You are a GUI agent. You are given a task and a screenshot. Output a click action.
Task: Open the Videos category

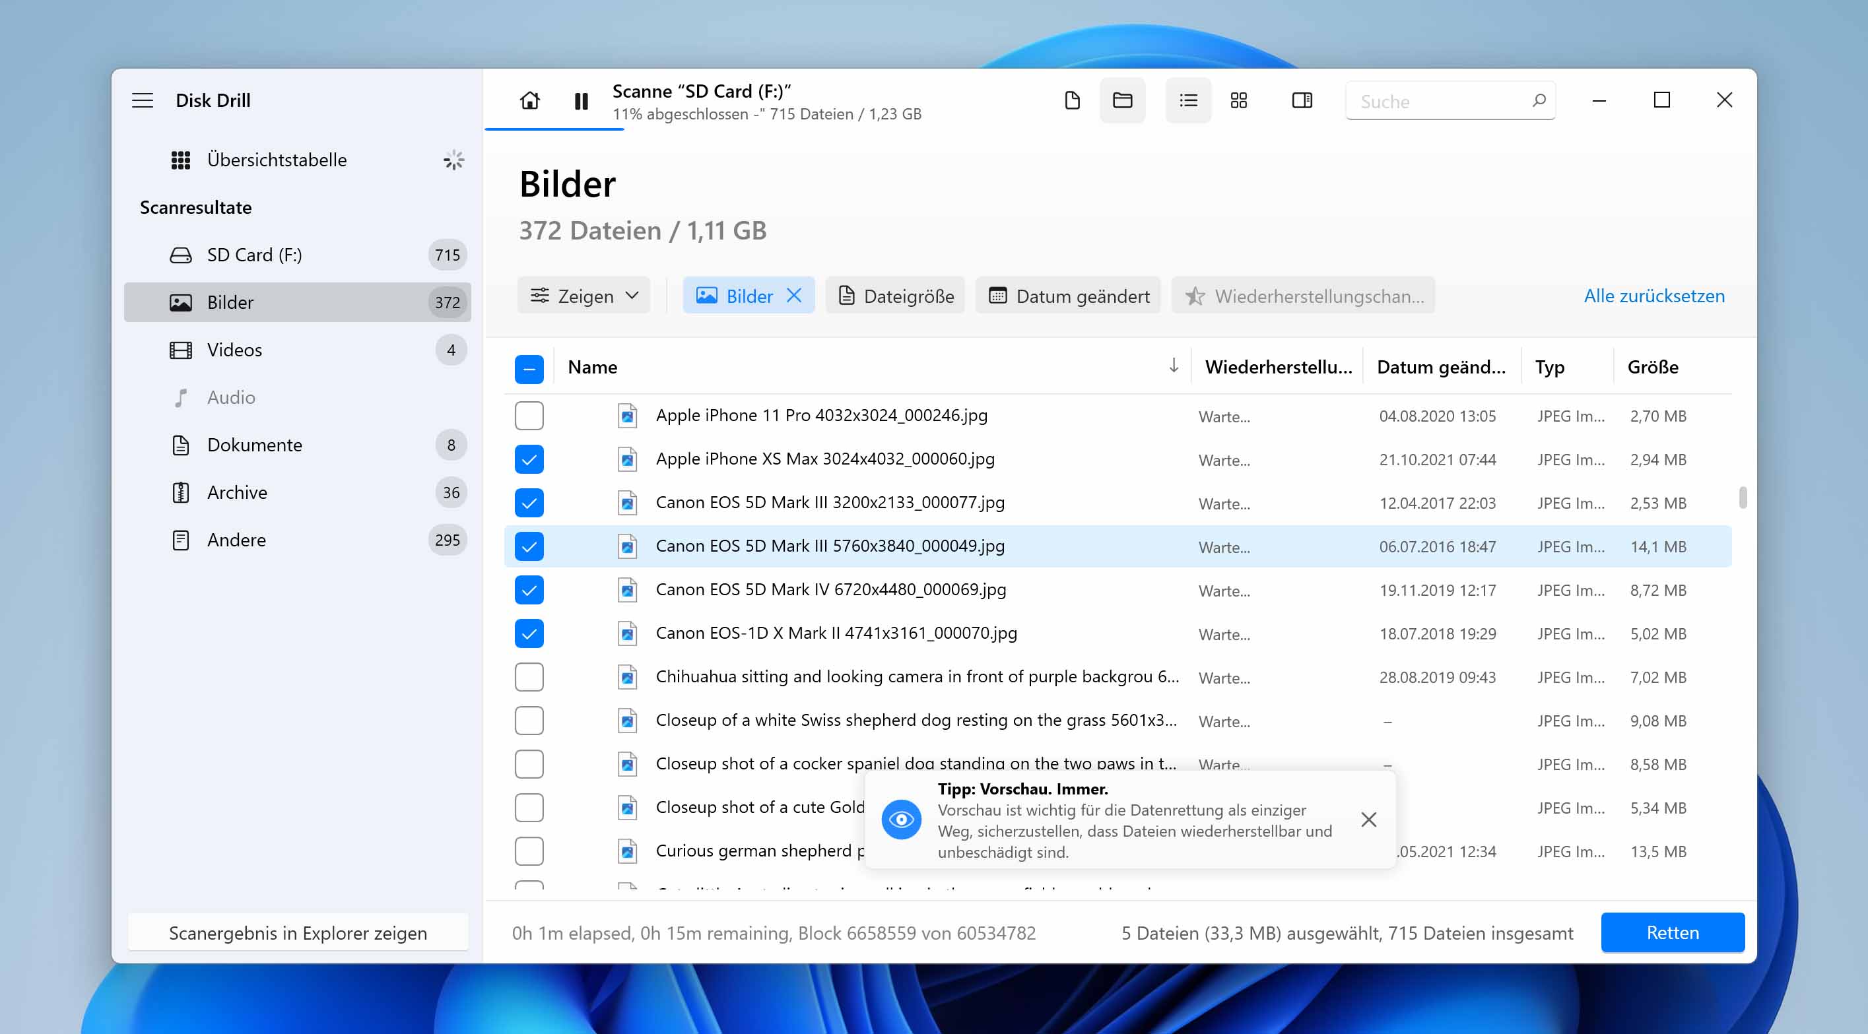(297, 350)
